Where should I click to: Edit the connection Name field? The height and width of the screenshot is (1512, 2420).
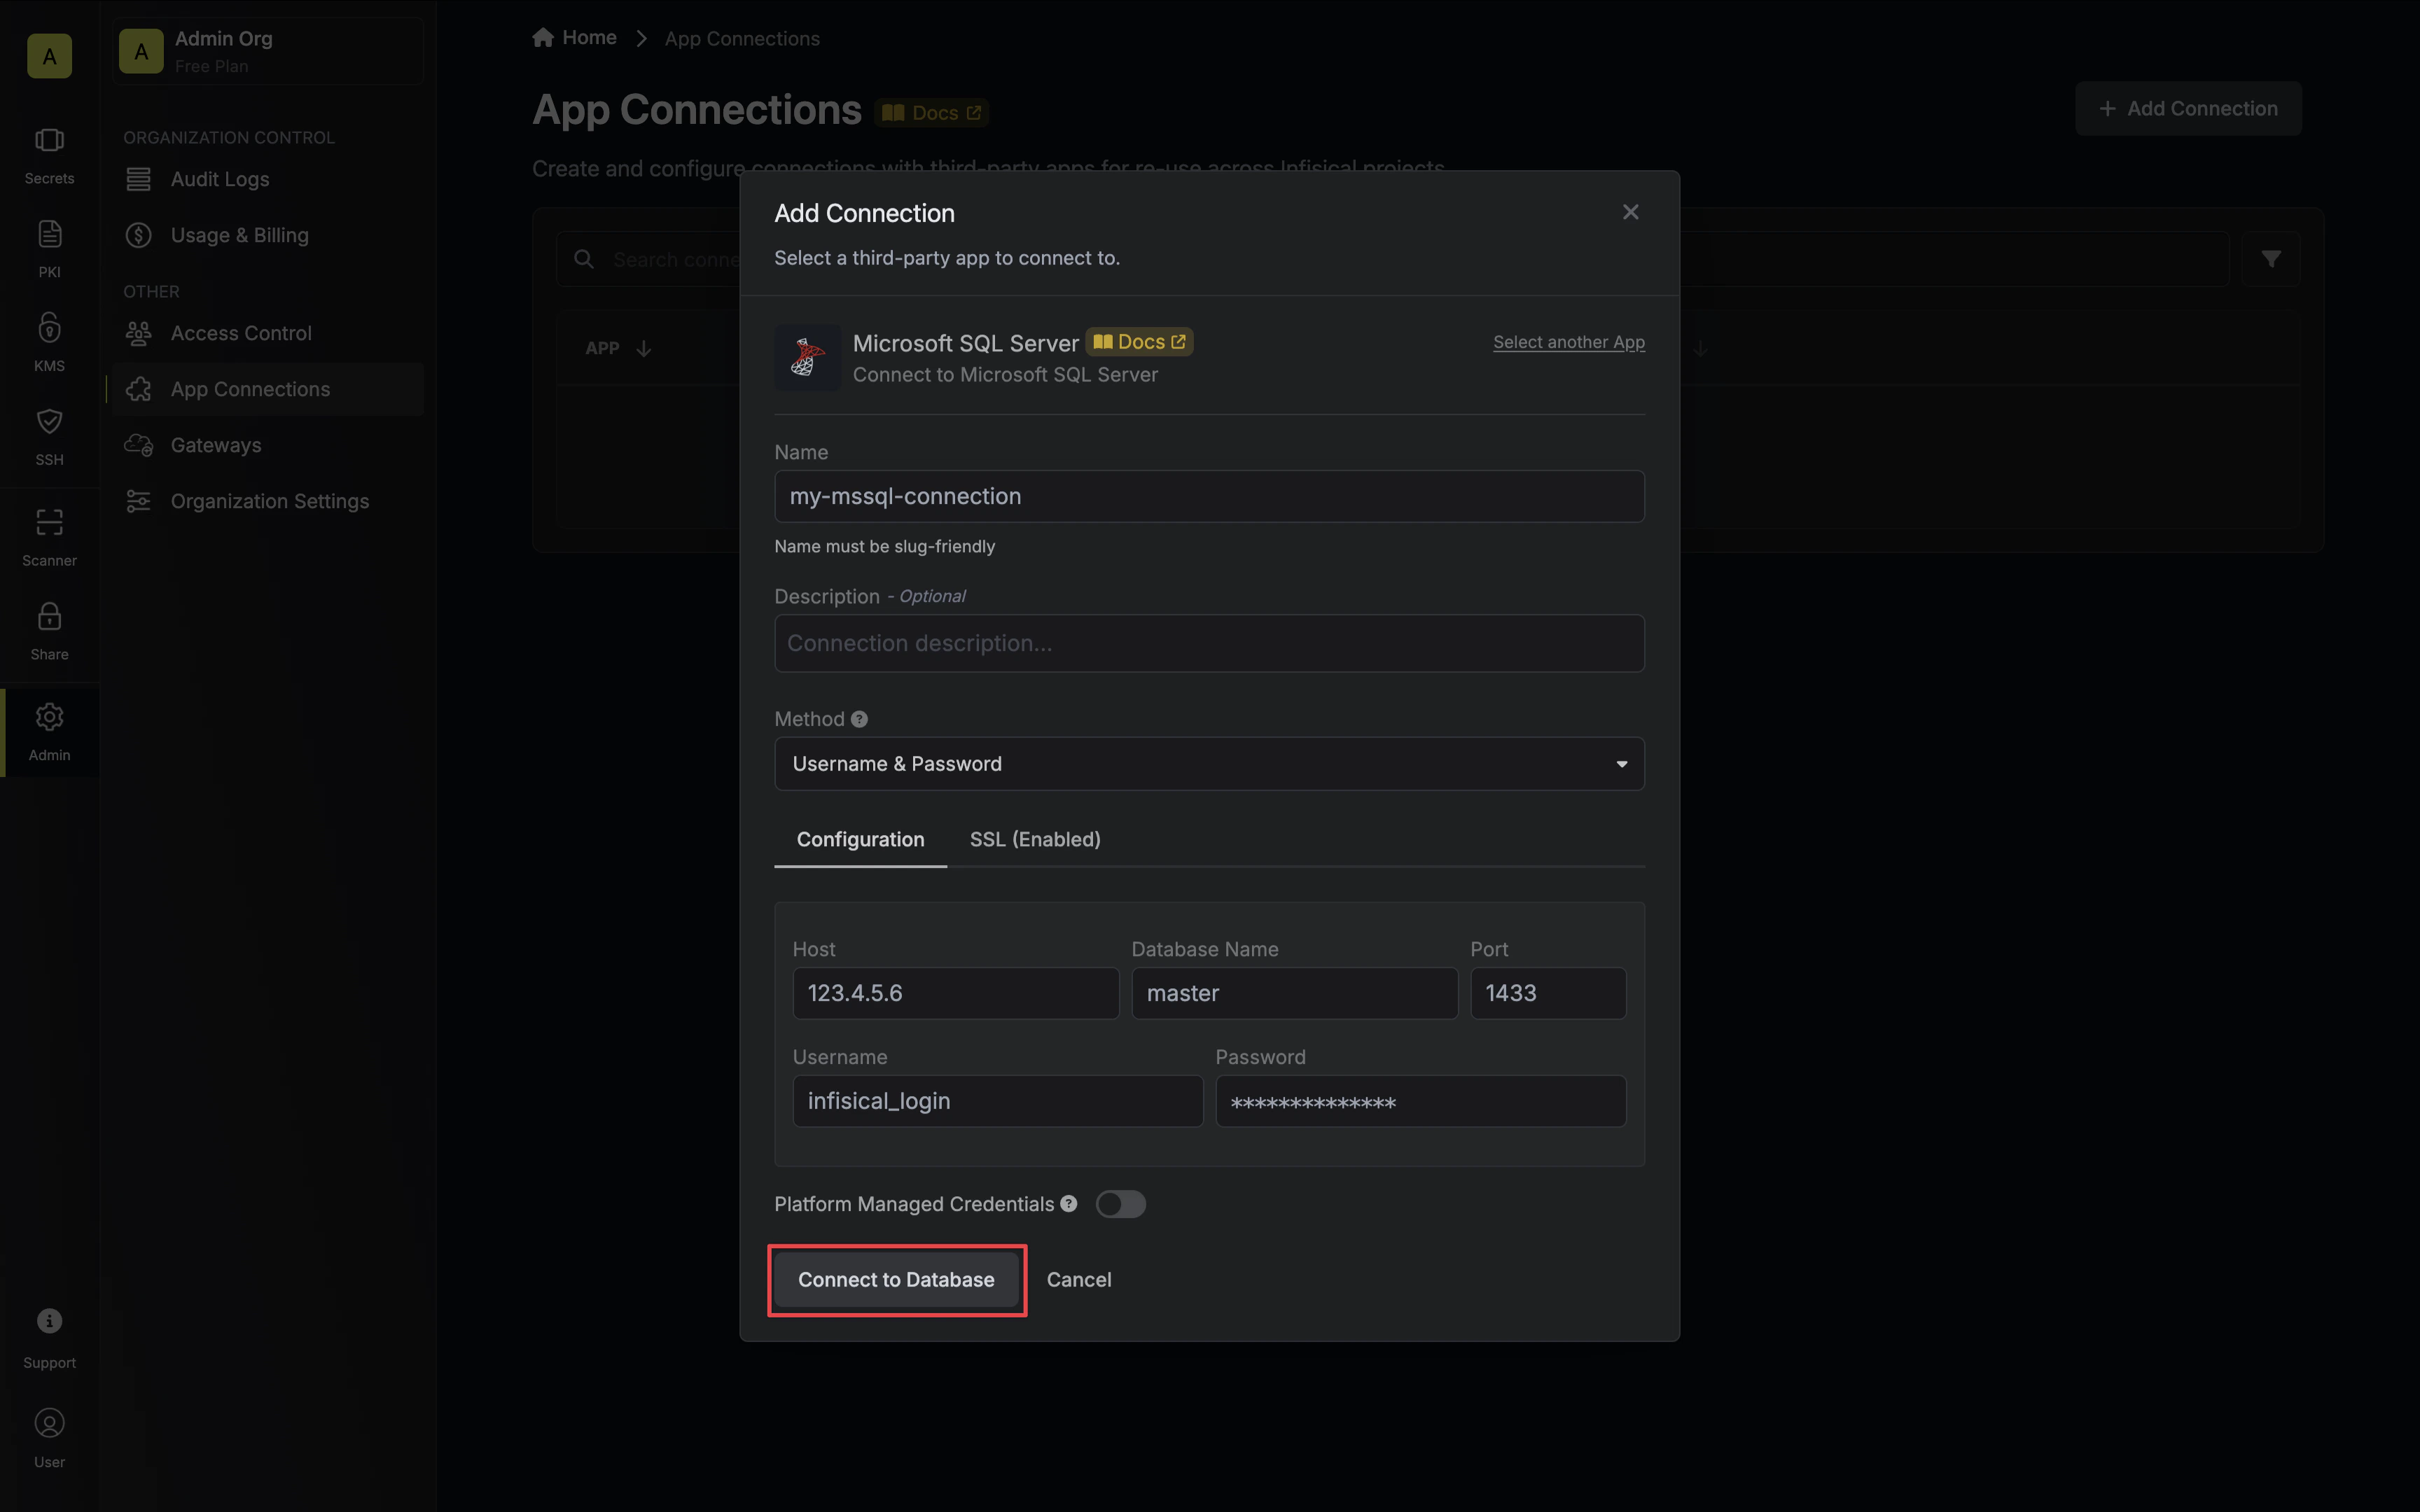[1209, 496]
